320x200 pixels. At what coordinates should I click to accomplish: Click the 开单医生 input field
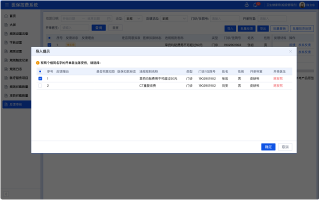tap(75, 27)
